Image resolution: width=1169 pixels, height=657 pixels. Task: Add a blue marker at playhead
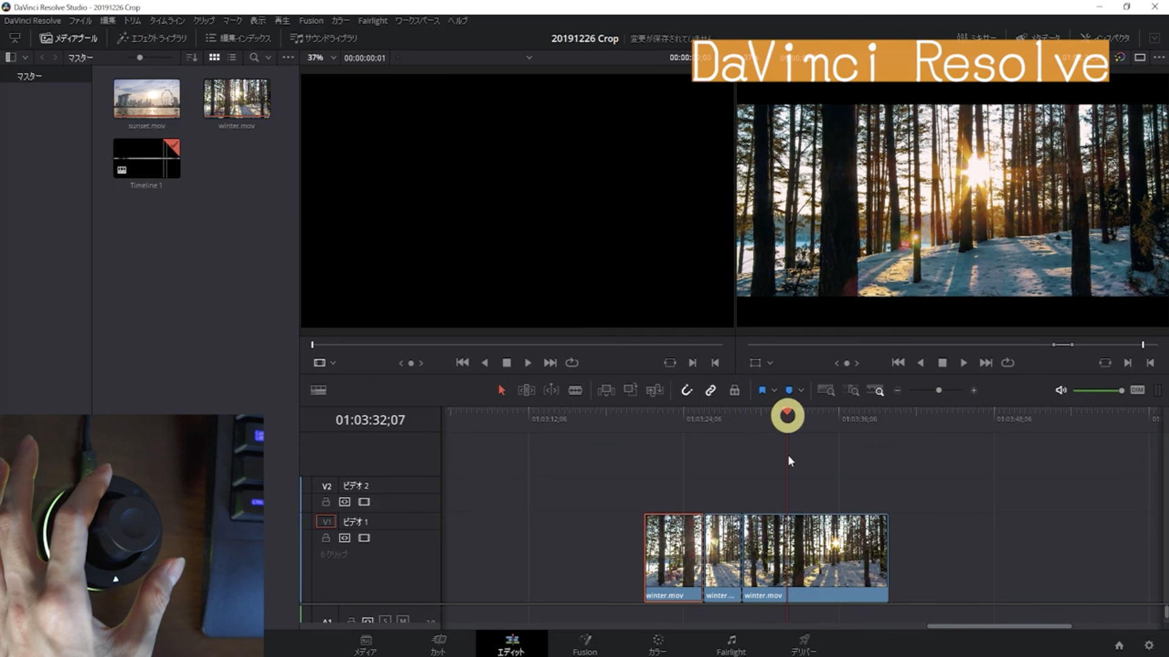coord(789,390)
